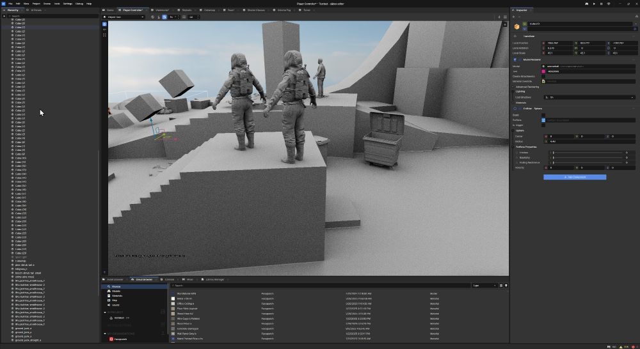Click the orange cube object icon in Inspector
Viewport: 640px width, 349px height.
point(516,26)
